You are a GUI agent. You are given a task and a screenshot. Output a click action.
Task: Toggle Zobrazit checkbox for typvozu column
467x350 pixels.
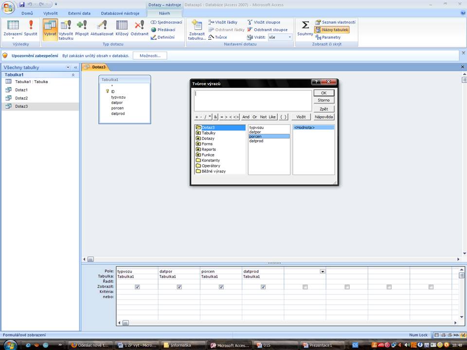tap(137, 287)
